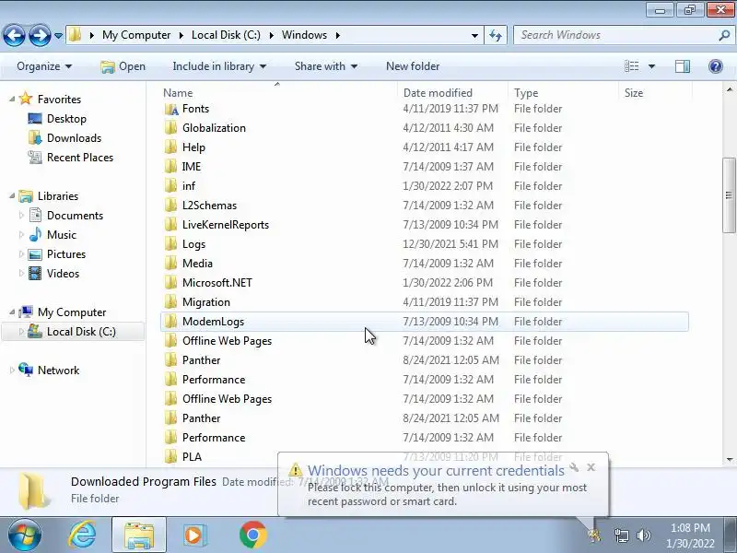Select the Help folder
The width and height of the screenshot is (737, 553).
point(193,147)
